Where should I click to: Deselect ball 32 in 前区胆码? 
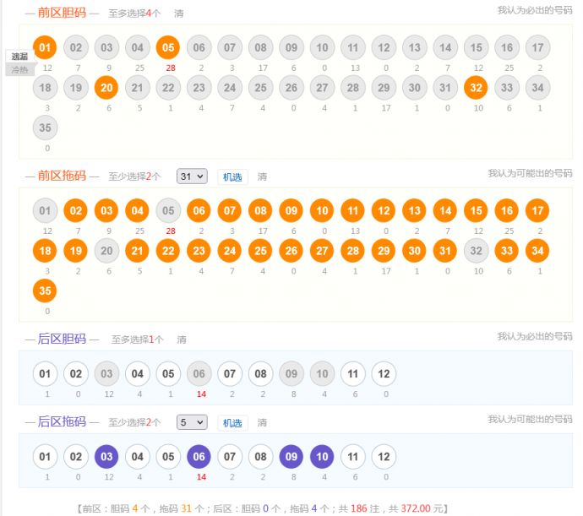pos(476,88)
